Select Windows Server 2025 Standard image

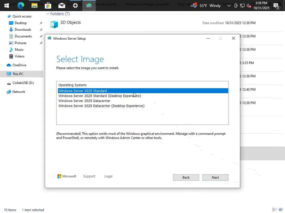(x=143, y=91)
